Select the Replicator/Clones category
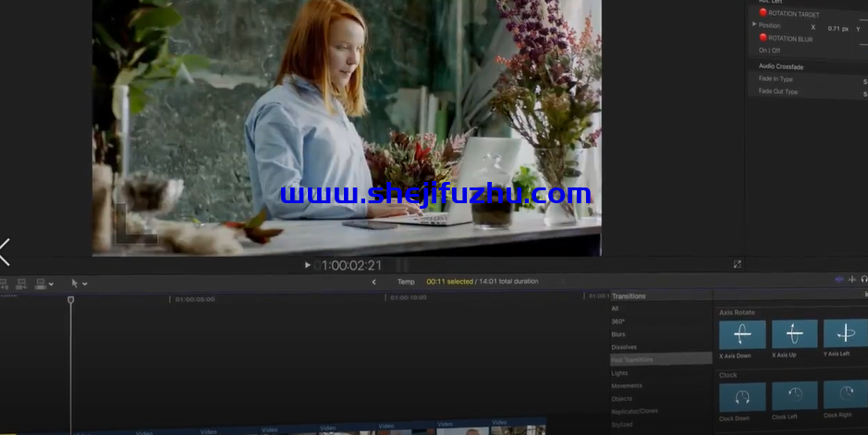Screen dimensions: 868x435 pyautogui.click(x=634, y=412)
